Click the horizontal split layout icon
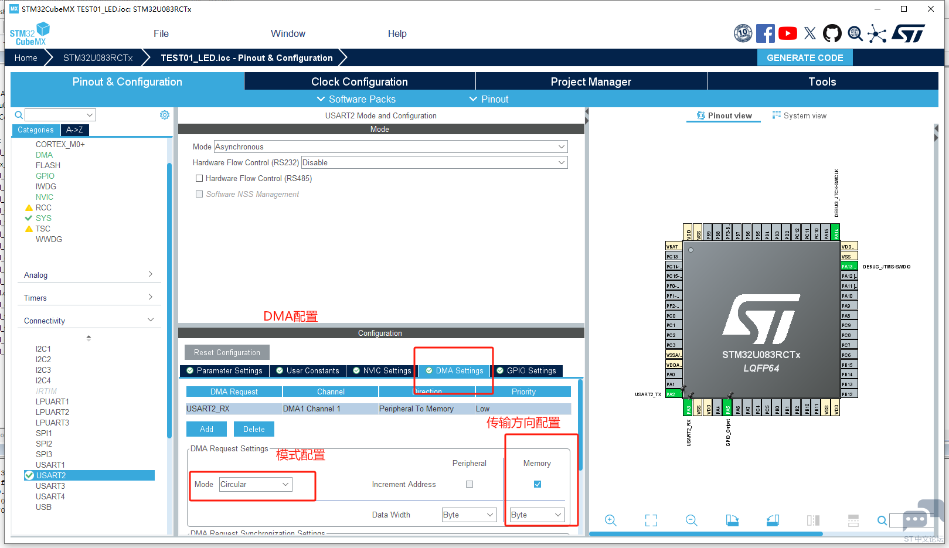This screenshot has height=548, width=949. click(853, 520)
